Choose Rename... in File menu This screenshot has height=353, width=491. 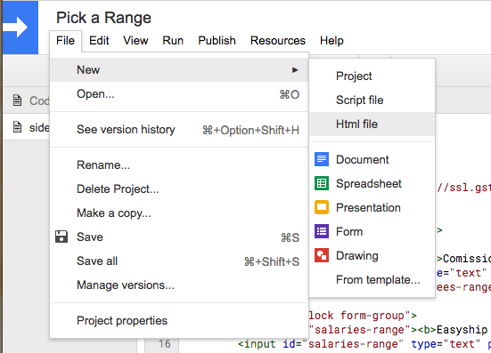pyautogui.click(x=179, y=165)
